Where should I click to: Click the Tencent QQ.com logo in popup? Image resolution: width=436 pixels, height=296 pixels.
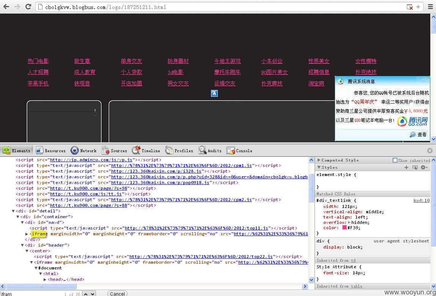pos(412,121)
